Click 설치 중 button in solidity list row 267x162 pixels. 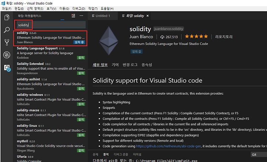point(79,42)
